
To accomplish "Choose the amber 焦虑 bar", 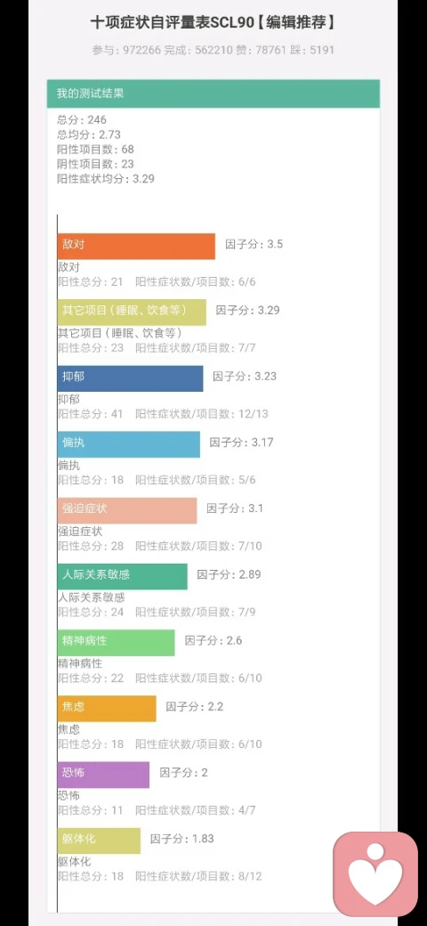I will pyautogui.click(x=107, y=709).
